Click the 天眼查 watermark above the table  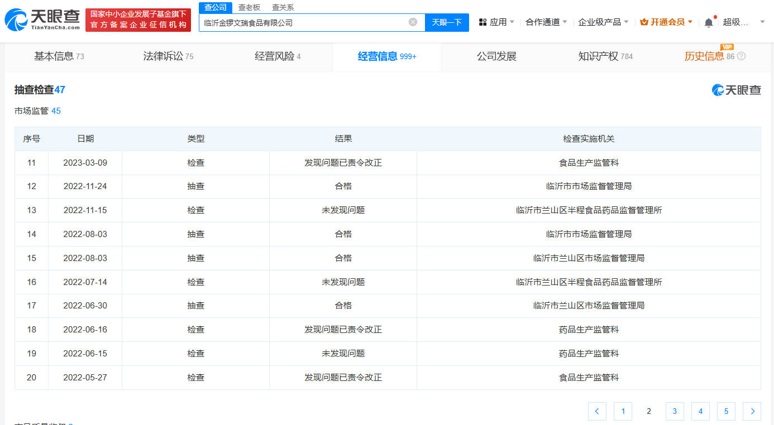pos(736,90)
